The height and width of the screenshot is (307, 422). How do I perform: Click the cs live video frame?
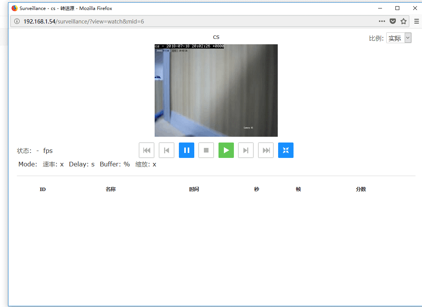(216, 90)
